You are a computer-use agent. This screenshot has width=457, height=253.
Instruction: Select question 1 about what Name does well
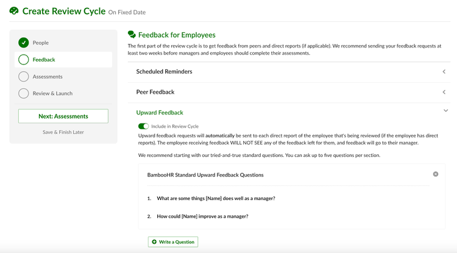[x=216, y=198]
